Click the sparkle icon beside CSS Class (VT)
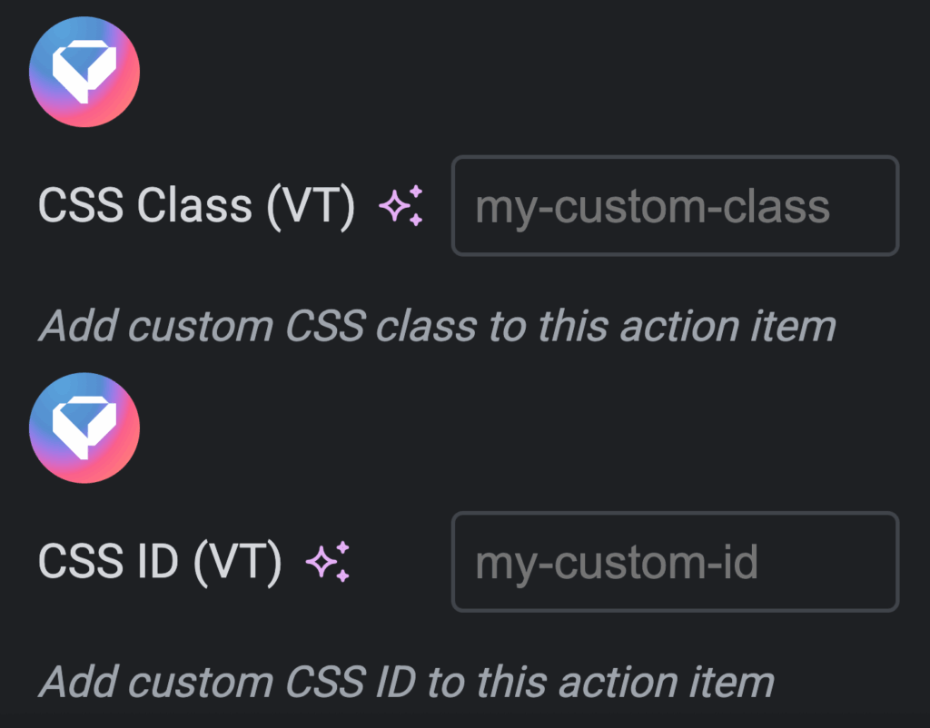The height and width of the screenshot is (728, 930). tap(401, 206)
